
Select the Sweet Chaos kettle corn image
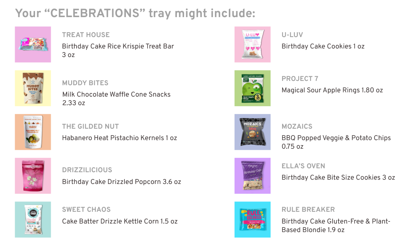[33, 220]
